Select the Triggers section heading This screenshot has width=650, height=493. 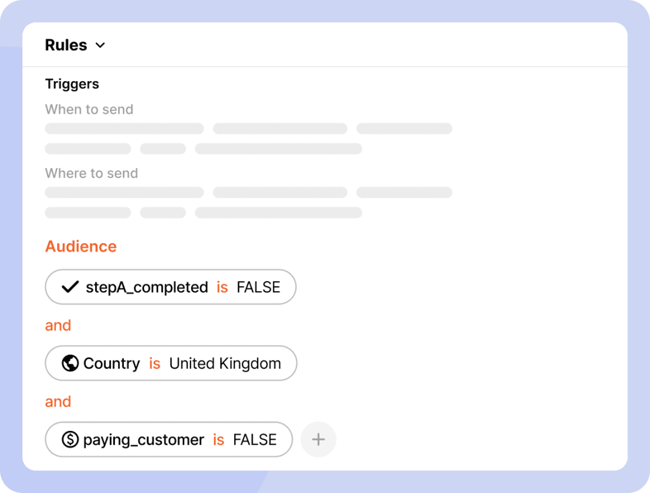click(x=72, y=84)
